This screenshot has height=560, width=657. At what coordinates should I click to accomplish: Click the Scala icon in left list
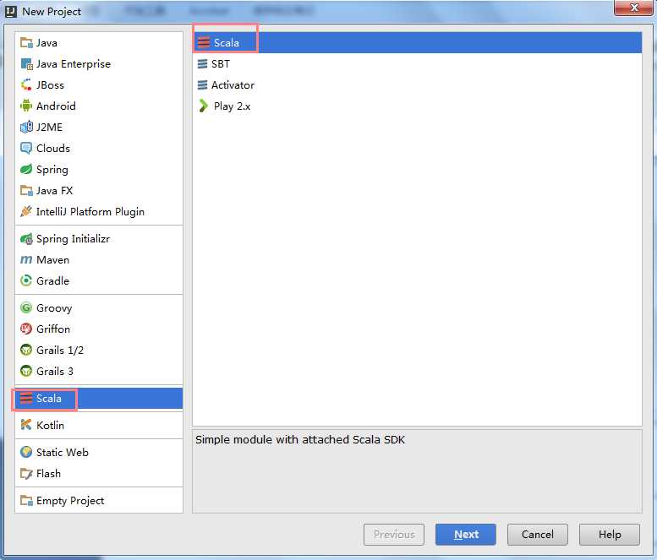tap(26, 398)
